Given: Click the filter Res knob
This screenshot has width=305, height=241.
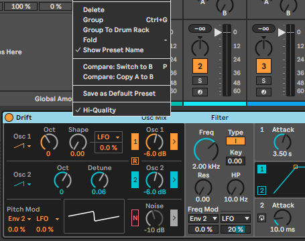Looking at the screenshot, I should tap(203, 187).
